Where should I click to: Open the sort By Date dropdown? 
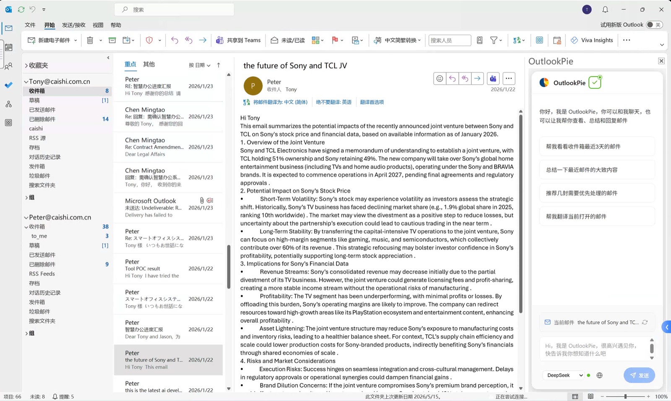[200, 65]
